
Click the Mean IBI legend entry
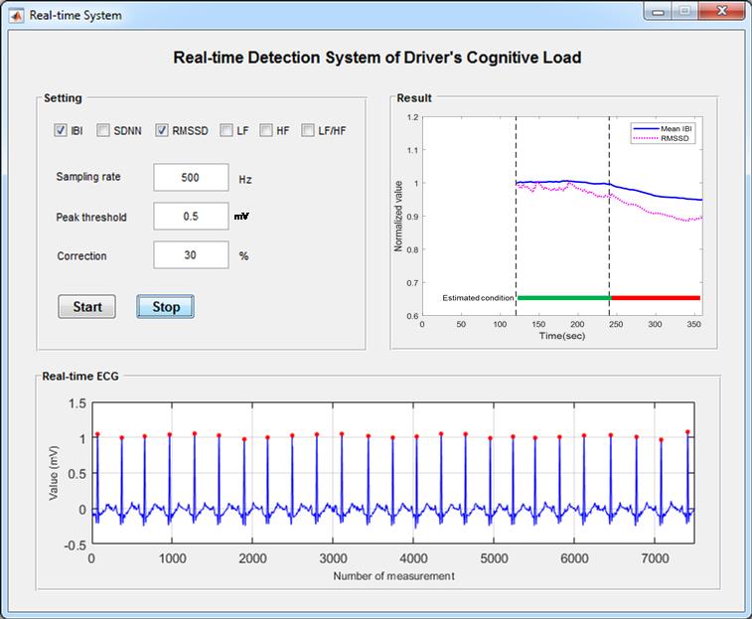point(663,128)
